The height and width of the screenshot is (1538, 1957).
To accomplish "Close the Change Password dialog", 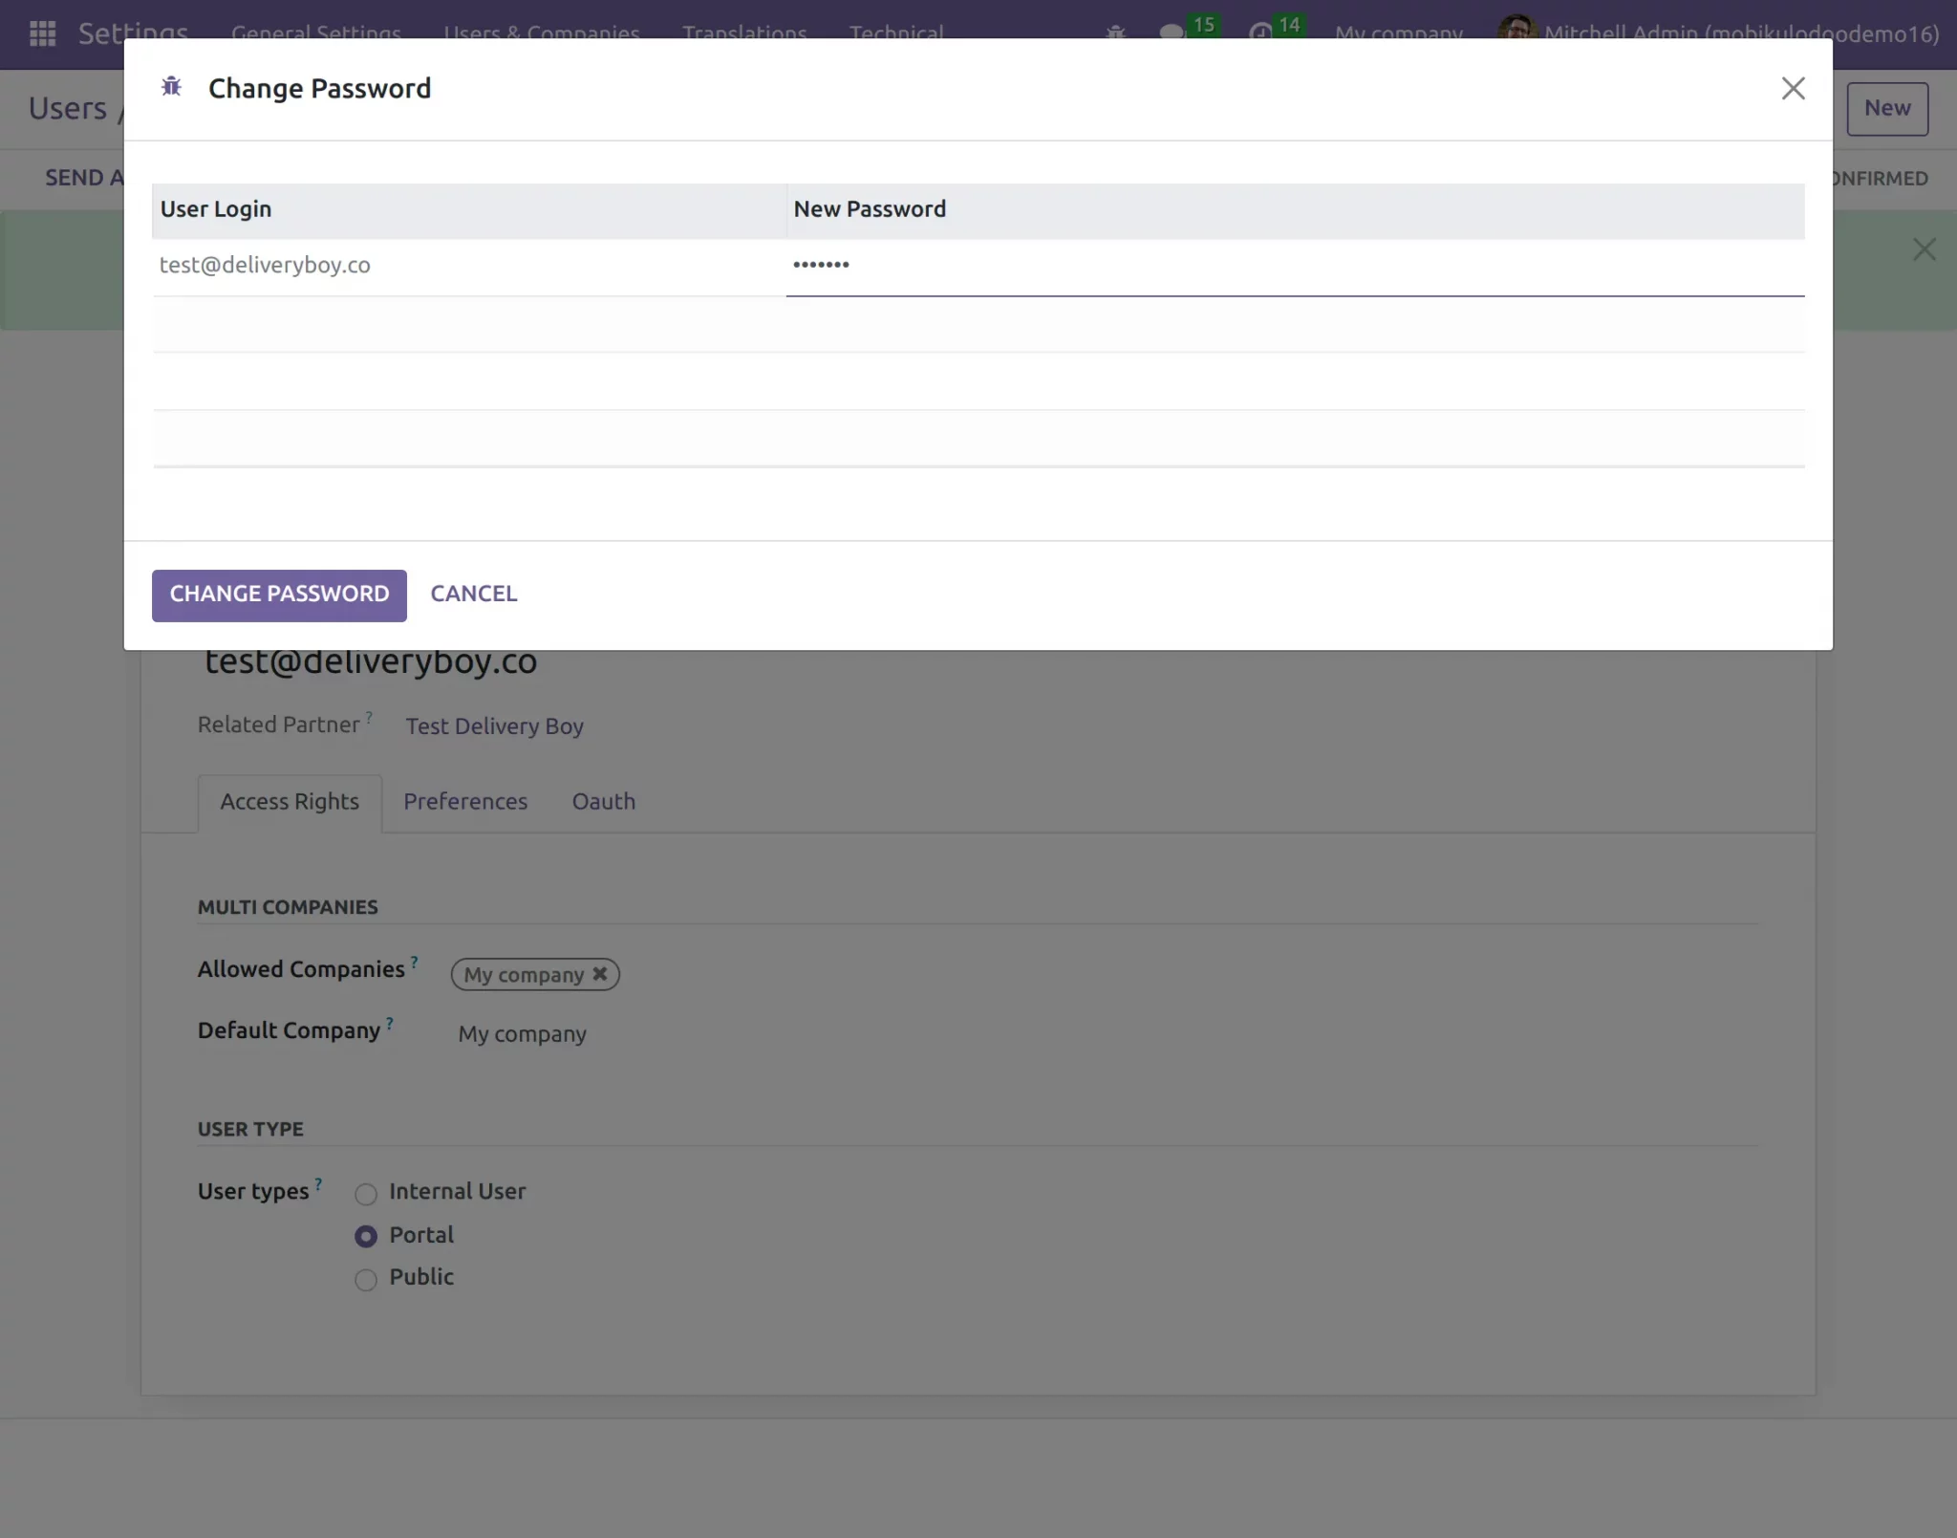I will 1793,89.
